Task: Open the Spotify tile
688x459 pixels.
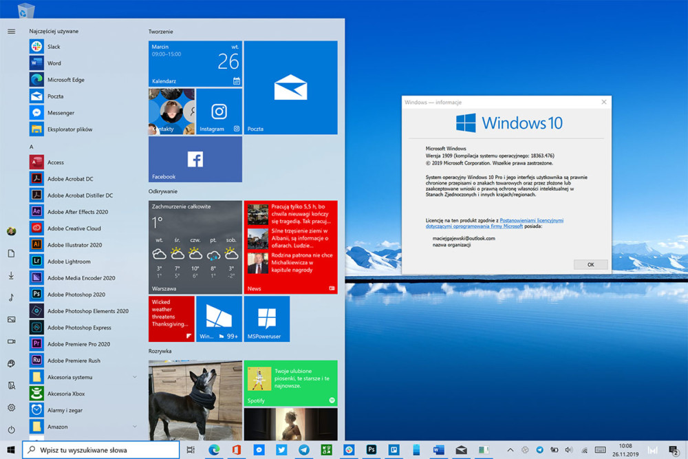Action: pyautogui.click(x=290, y=383)
